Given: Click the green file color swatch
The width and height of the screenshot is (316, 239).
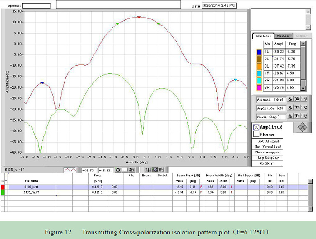Looking at the screenshot, I should click(3, 193).
